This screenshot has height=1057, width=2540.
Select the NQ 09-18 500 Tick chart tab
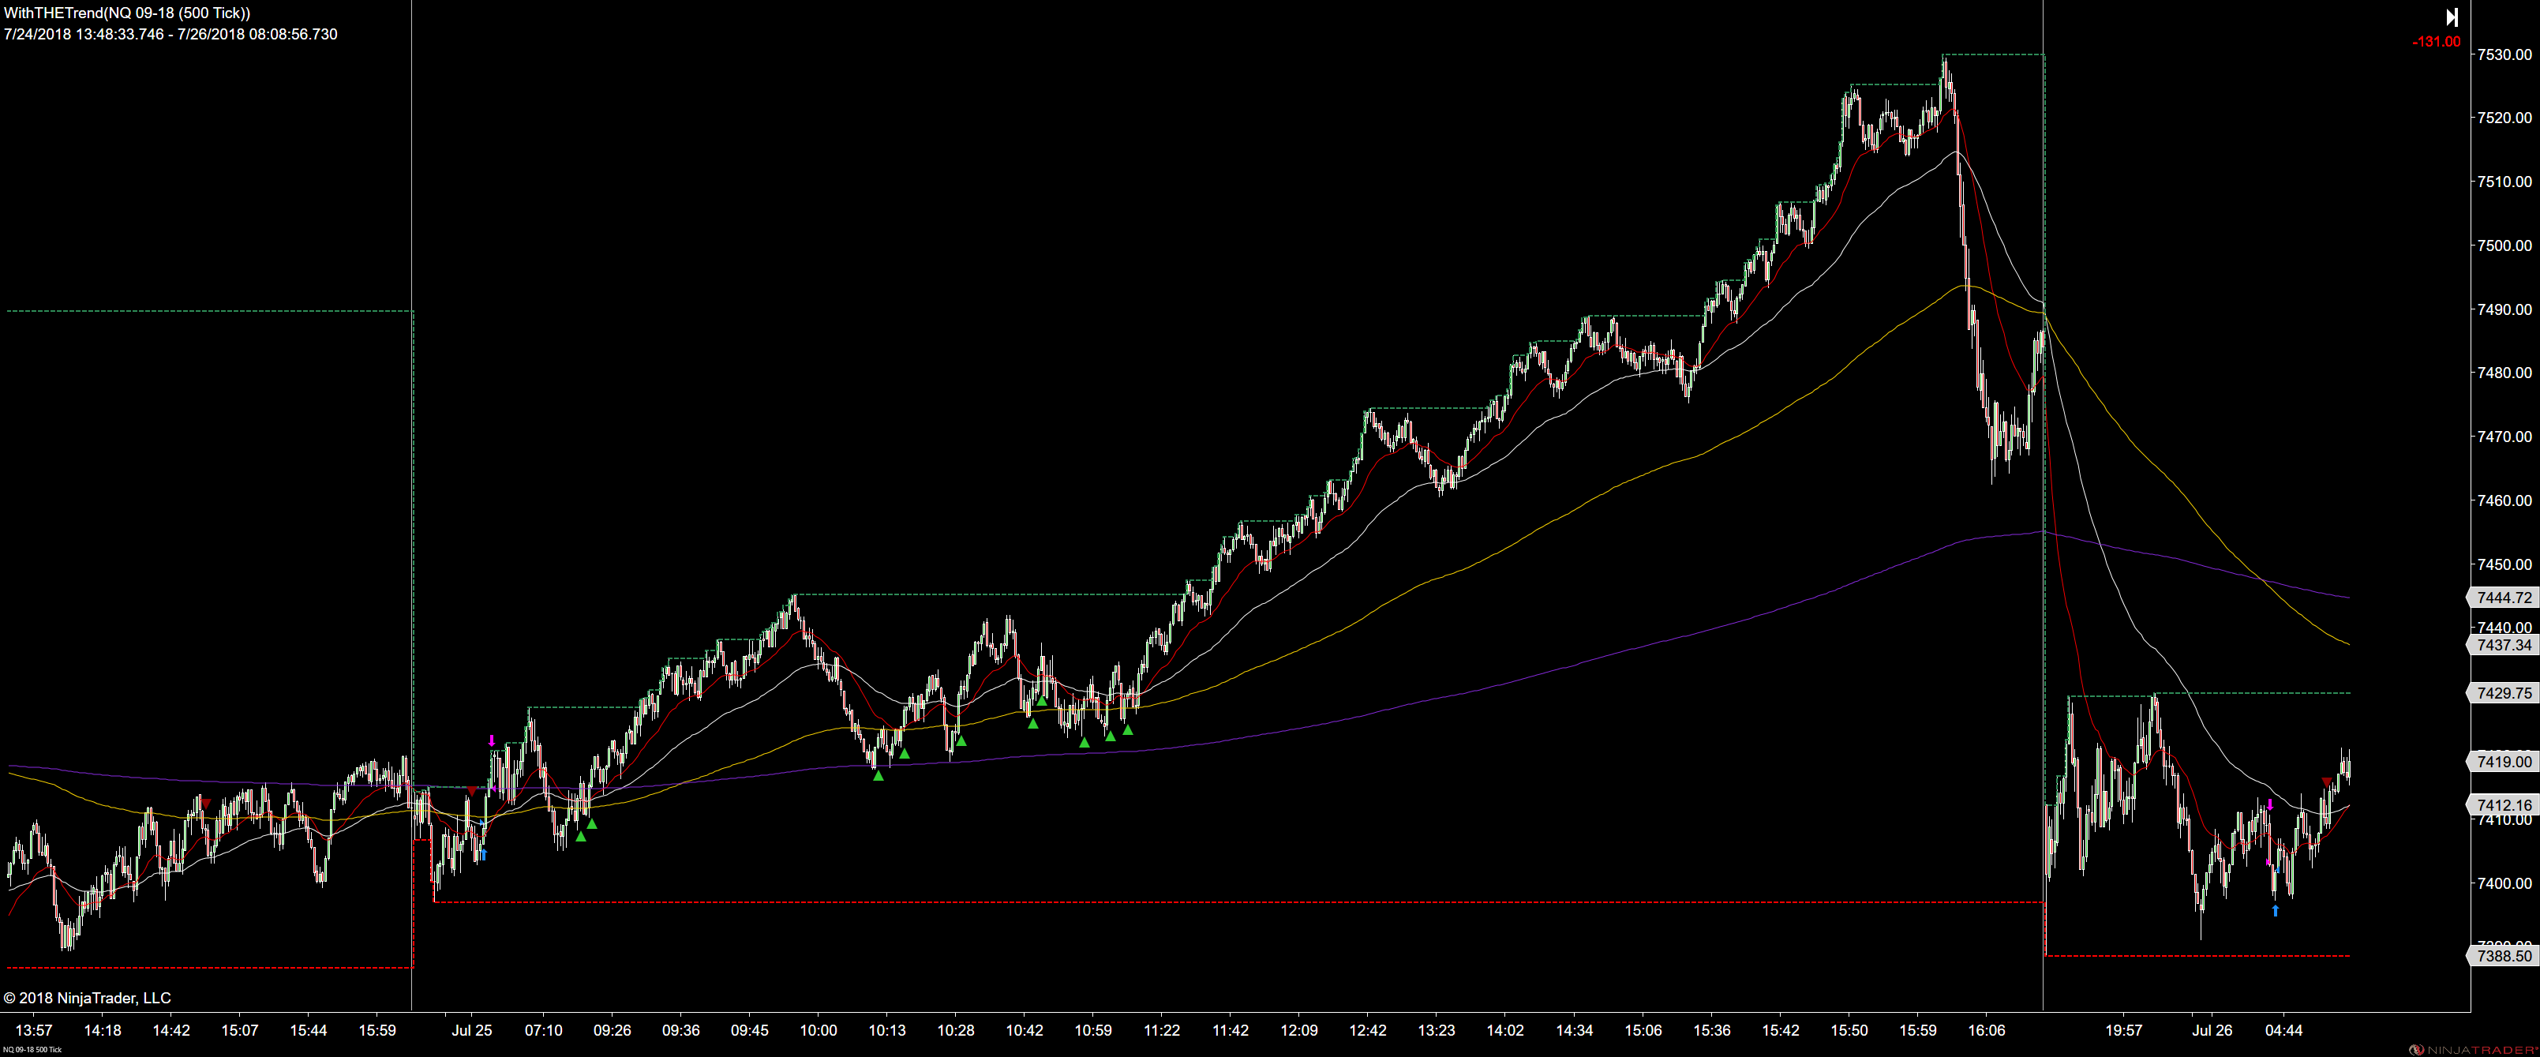point(32,1050)
